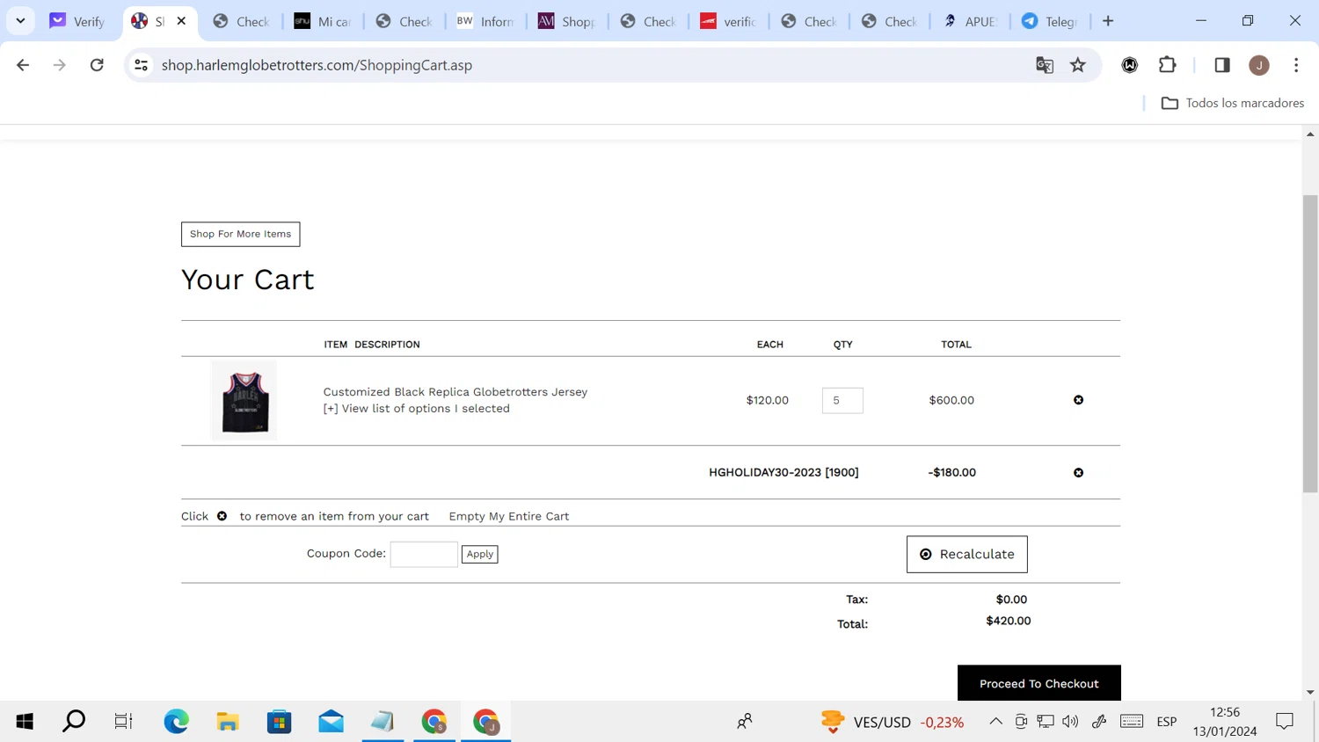Open the Extensions puzzle icon

point(1168,65)
